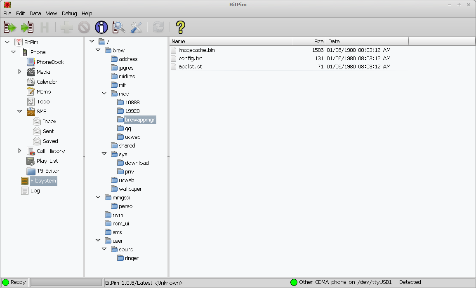Select the imagecache.bin file
Viewport: 476px width, 288px height.
(196, 50)
